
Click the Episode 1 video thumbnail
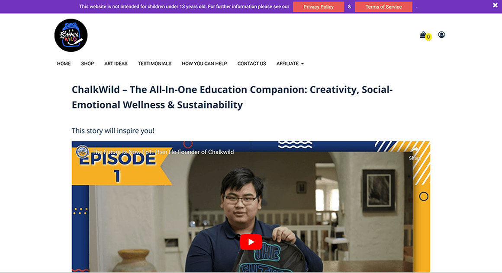(251, 206)
